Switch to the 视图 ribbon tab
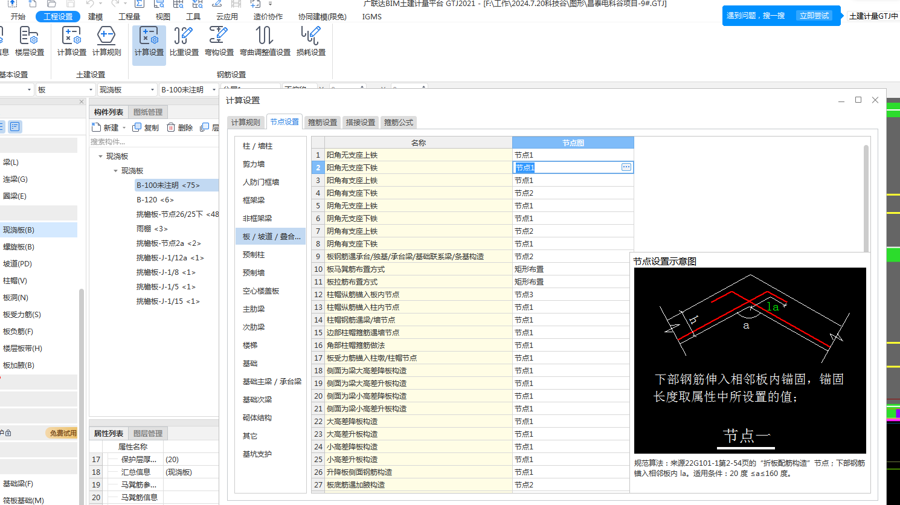Screen dimensions: 900x505 163,16
